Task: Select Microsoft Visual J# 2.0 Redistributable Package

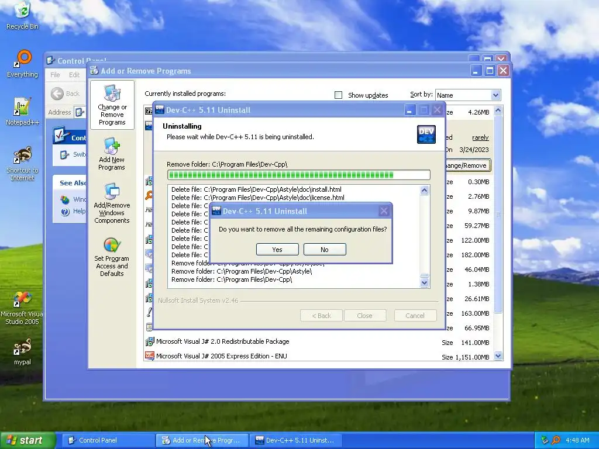Action: coord(223,341)
